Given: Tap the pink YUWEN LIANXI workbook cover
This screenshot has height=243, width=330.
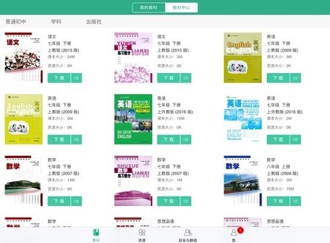Looking at the screenshot, I should click(133, 57).
